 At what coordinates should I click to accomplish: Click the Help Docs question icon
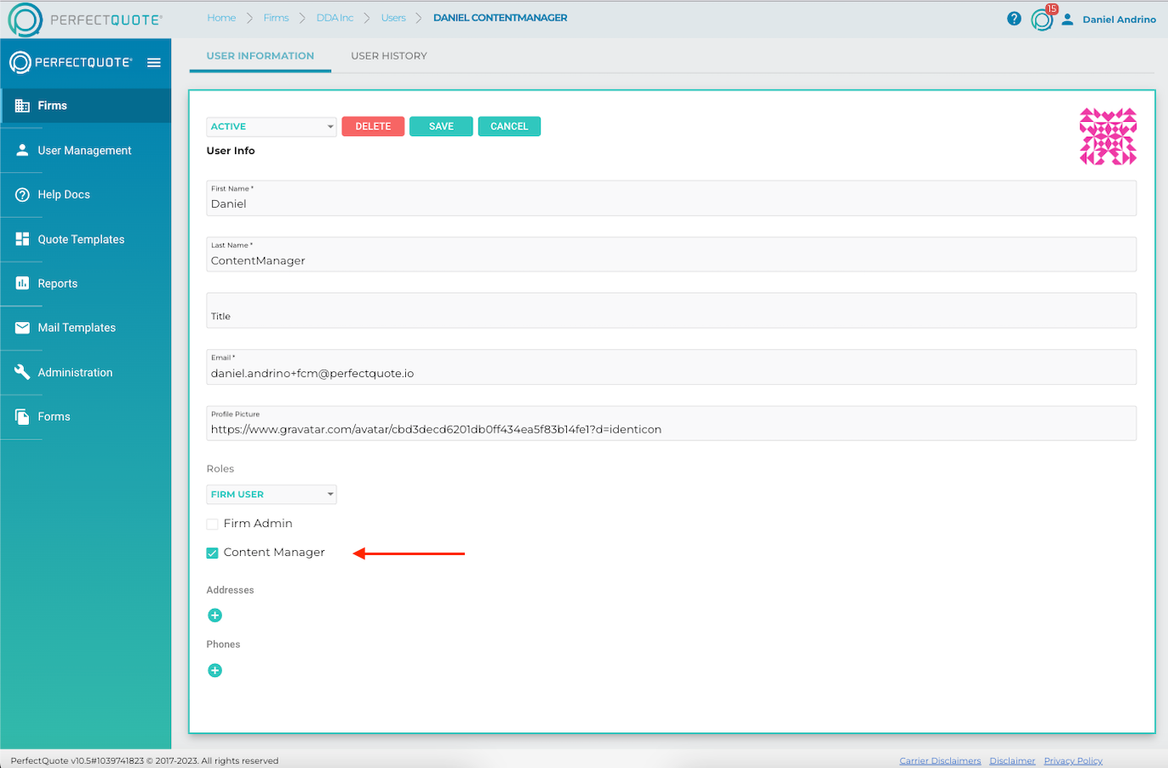click(x=22, y=195)
